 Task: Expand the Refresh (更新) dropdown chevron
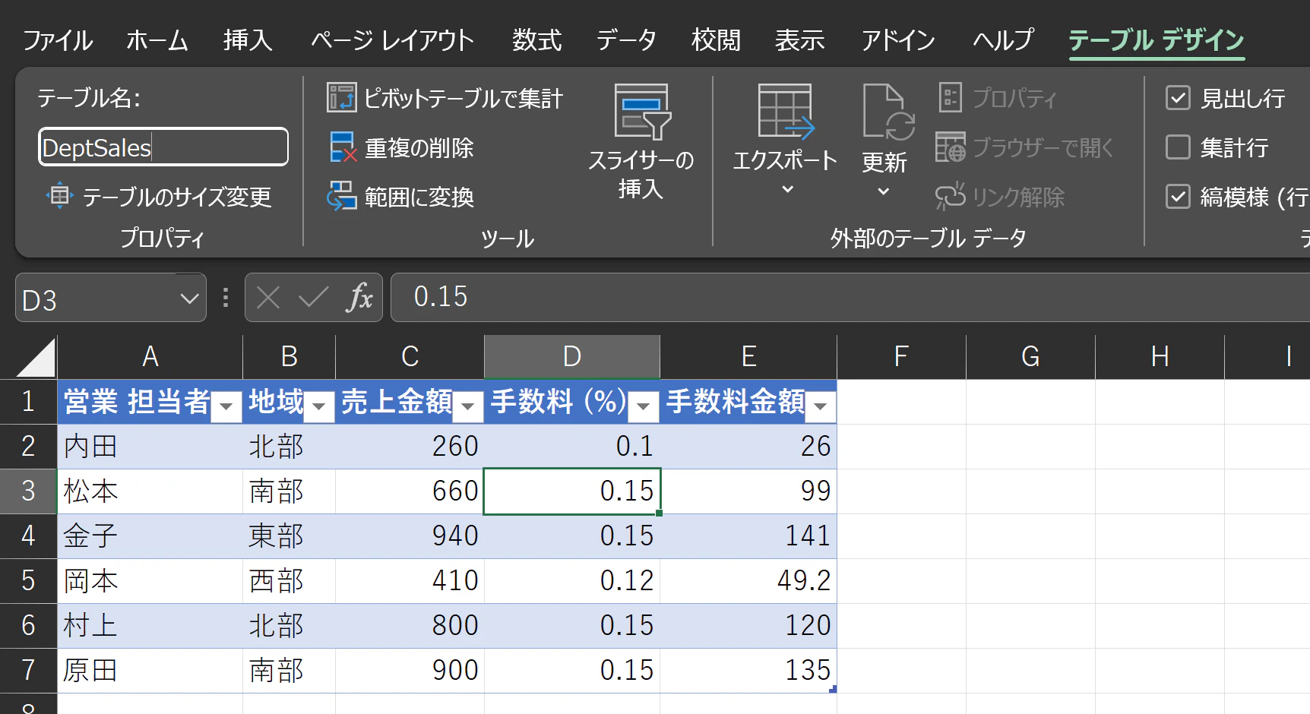884,191
